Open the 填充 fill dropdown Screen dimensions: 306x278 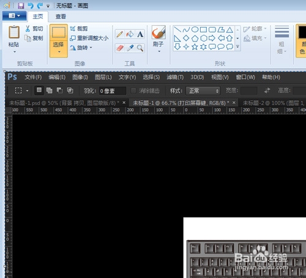(x=255, y=38)
